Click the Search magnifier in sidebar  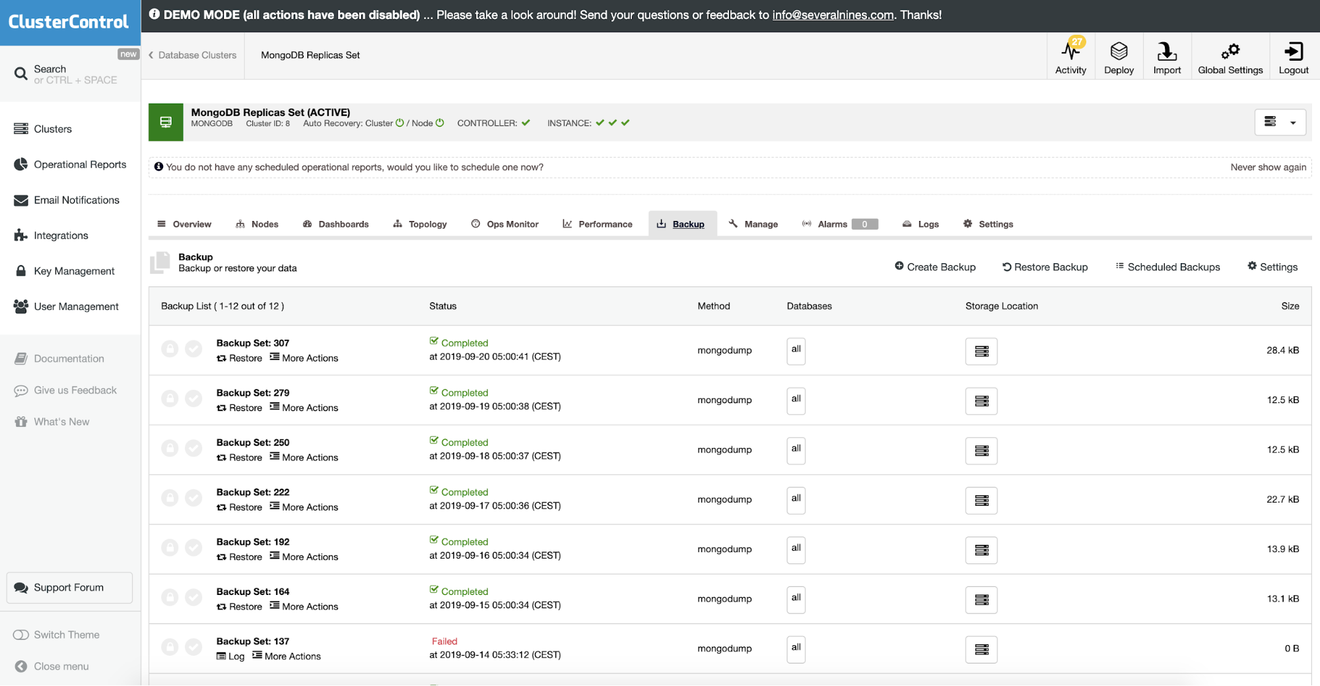(21, 74)
